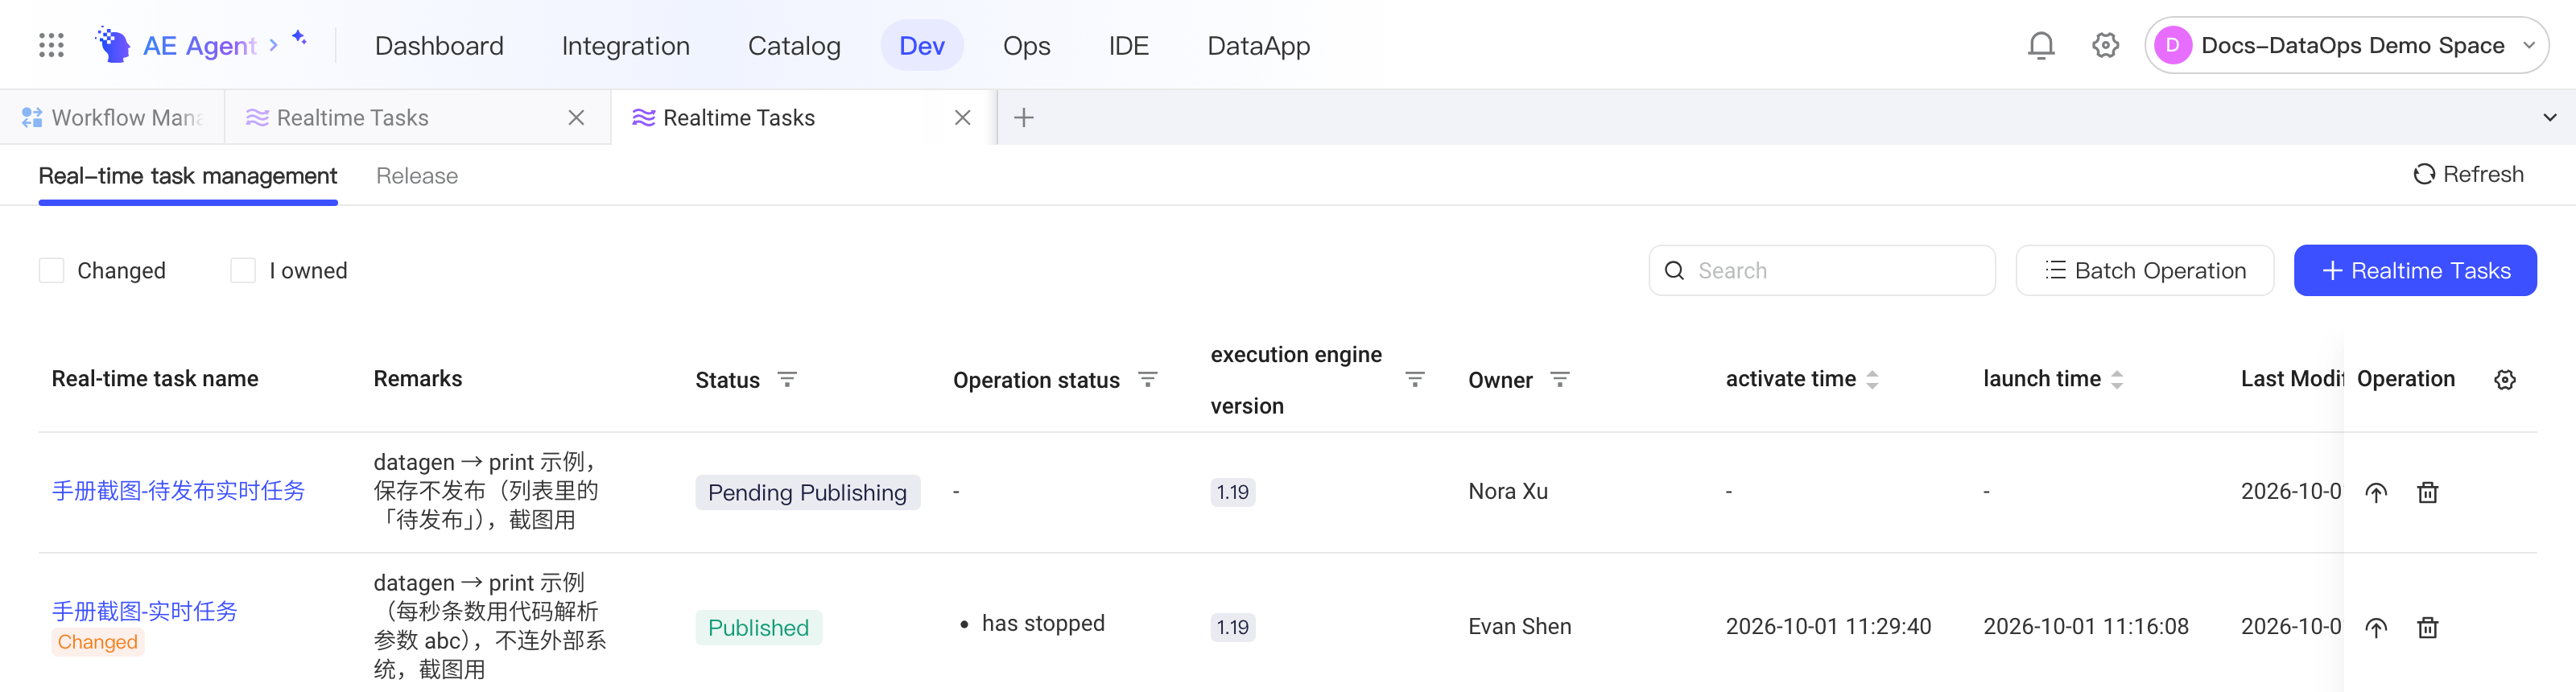Enable the Changed checkbox
The image size is (2576, 692).
[x=51, y=270]
